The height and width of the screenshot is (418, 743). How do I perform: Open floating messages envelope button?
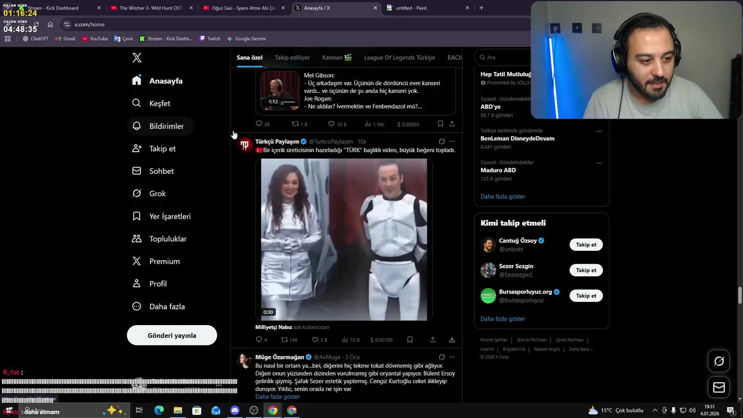[x=719, y=387]
